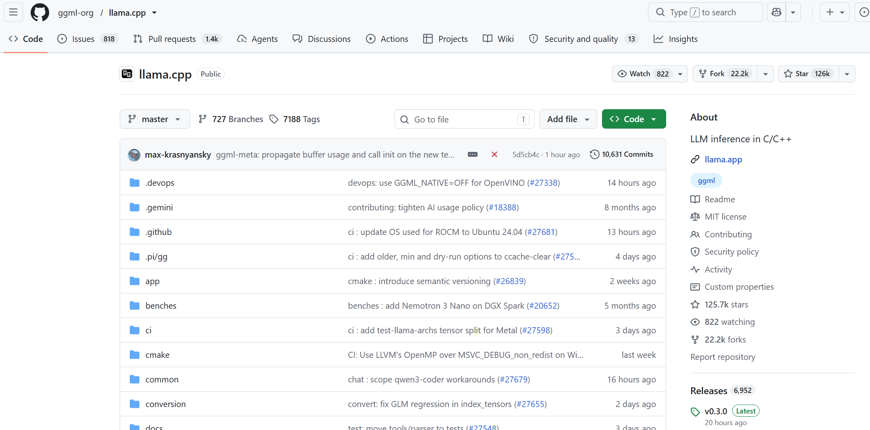Click the Go to file search field
The height and width of the screenshot is (430, 870).
(x=465, y=119)
